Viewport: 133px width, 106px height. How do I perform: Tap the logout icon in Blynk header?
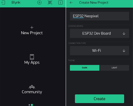[3, 3]
